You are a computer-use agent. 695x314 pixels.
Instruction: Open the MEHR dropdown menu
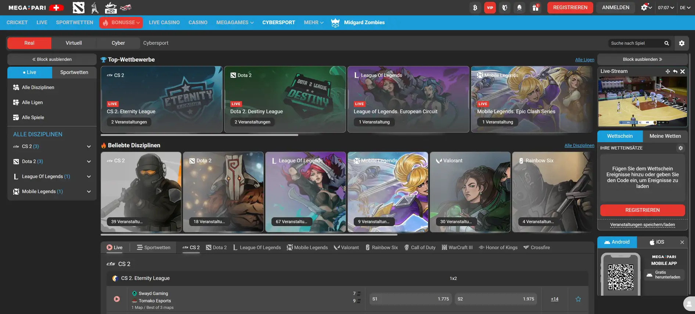[x=314, y=23]
